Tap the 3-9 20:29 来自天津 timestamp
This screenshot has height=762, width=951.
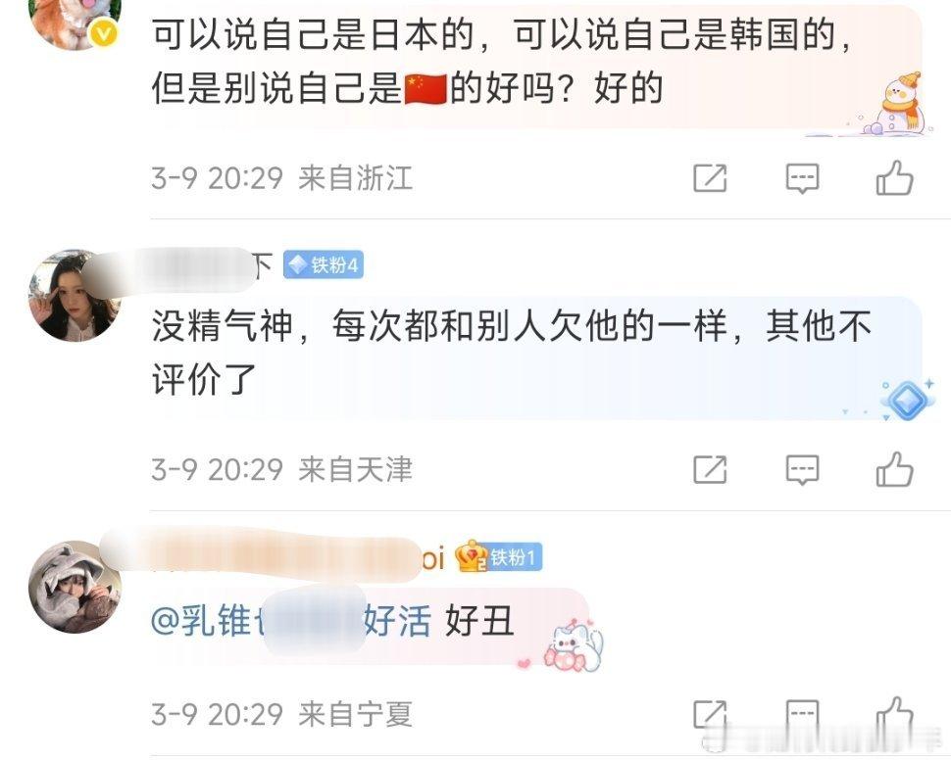(x=282, y=469)
